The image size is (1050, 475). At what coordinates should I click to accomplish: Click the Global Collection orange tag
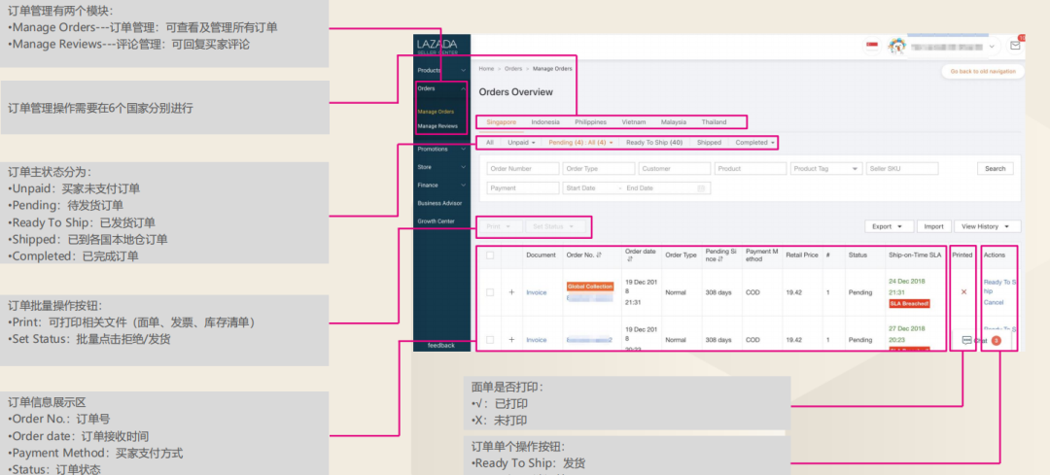point(590,287)
